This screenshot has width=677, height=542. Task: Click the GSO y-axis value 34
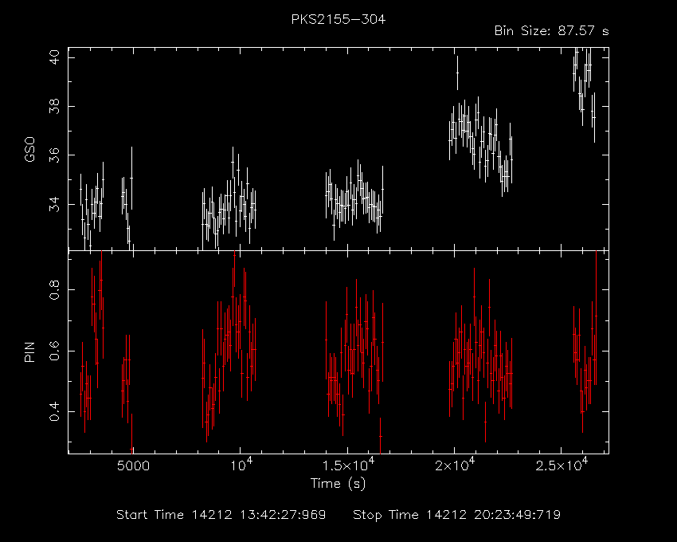click(x=54, y=204)
